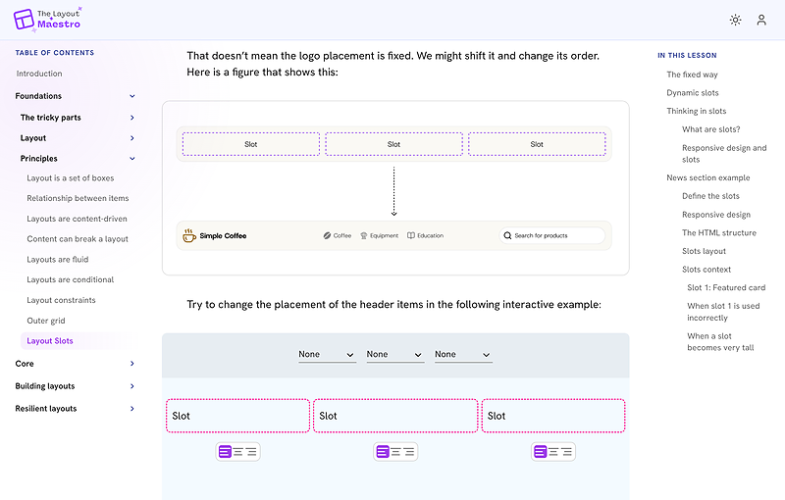Click the Education book nav icon
The width and height of the screenshot is (785, 500).
pos(411,235)
